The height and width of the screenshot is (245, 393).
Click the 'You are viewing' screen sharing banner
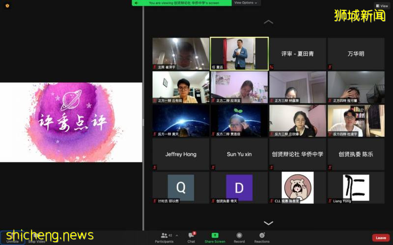[182, 3]
